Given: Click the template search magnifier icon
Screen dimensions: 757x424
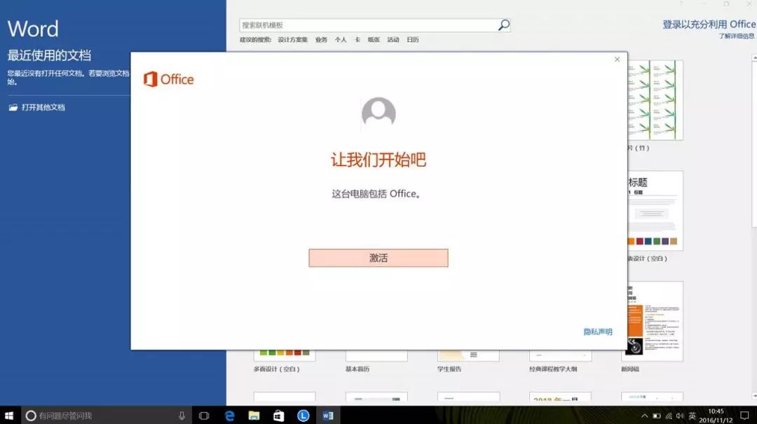Looking at the screenshot, I should 503,25.
